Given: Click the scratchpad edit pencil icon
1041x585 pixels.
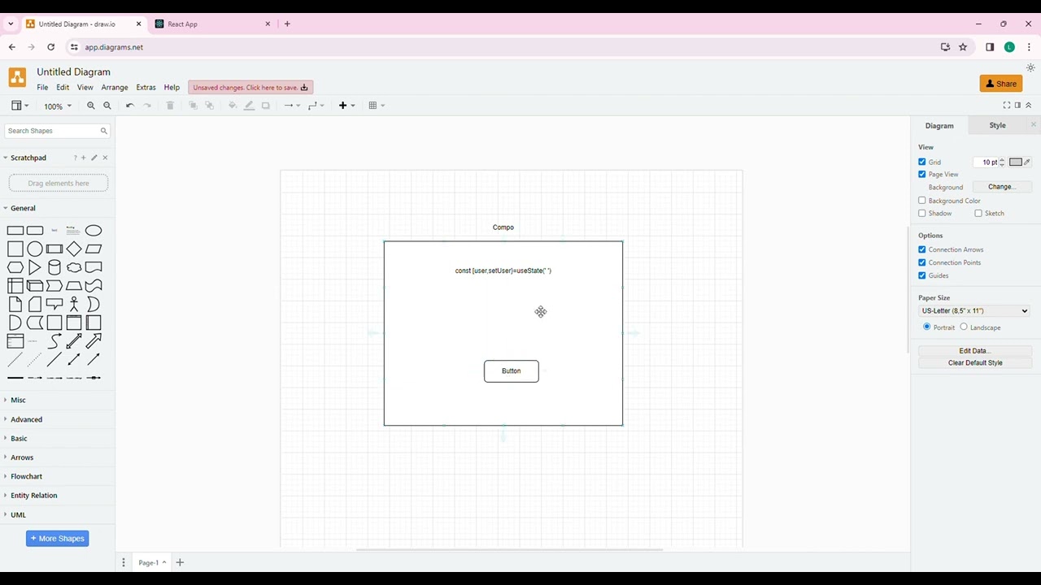Looking at the screenshot, I should (94, 158).
